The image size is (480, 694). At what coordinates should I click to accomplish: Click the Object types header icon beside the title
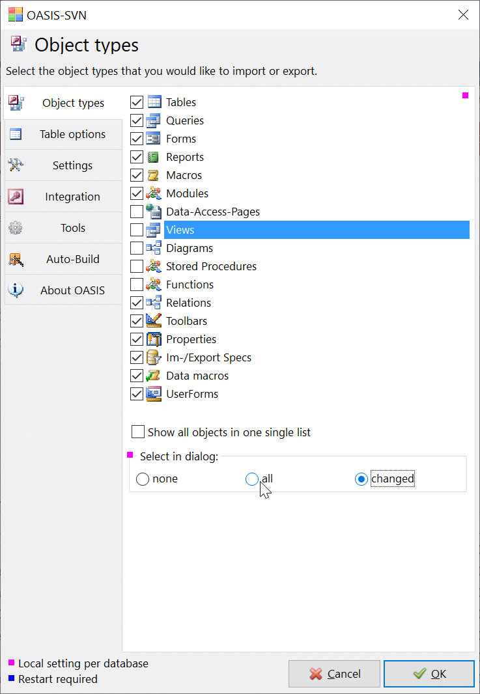[19, 45]
